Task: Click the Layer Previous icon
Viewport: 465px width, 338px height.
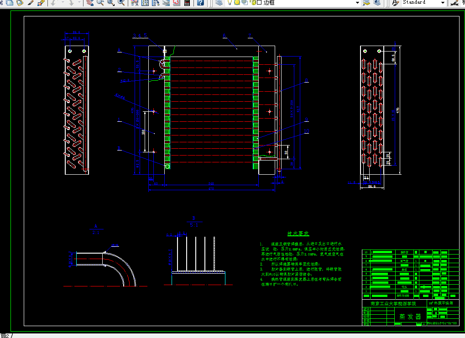Action: click(376, 3)
